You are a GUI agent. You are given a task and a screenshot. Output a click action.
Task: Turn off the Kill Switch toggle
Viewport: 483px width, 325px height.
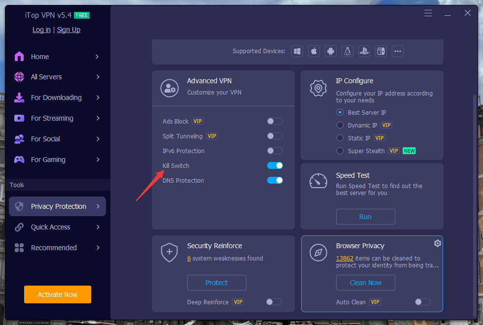point(275,165)
